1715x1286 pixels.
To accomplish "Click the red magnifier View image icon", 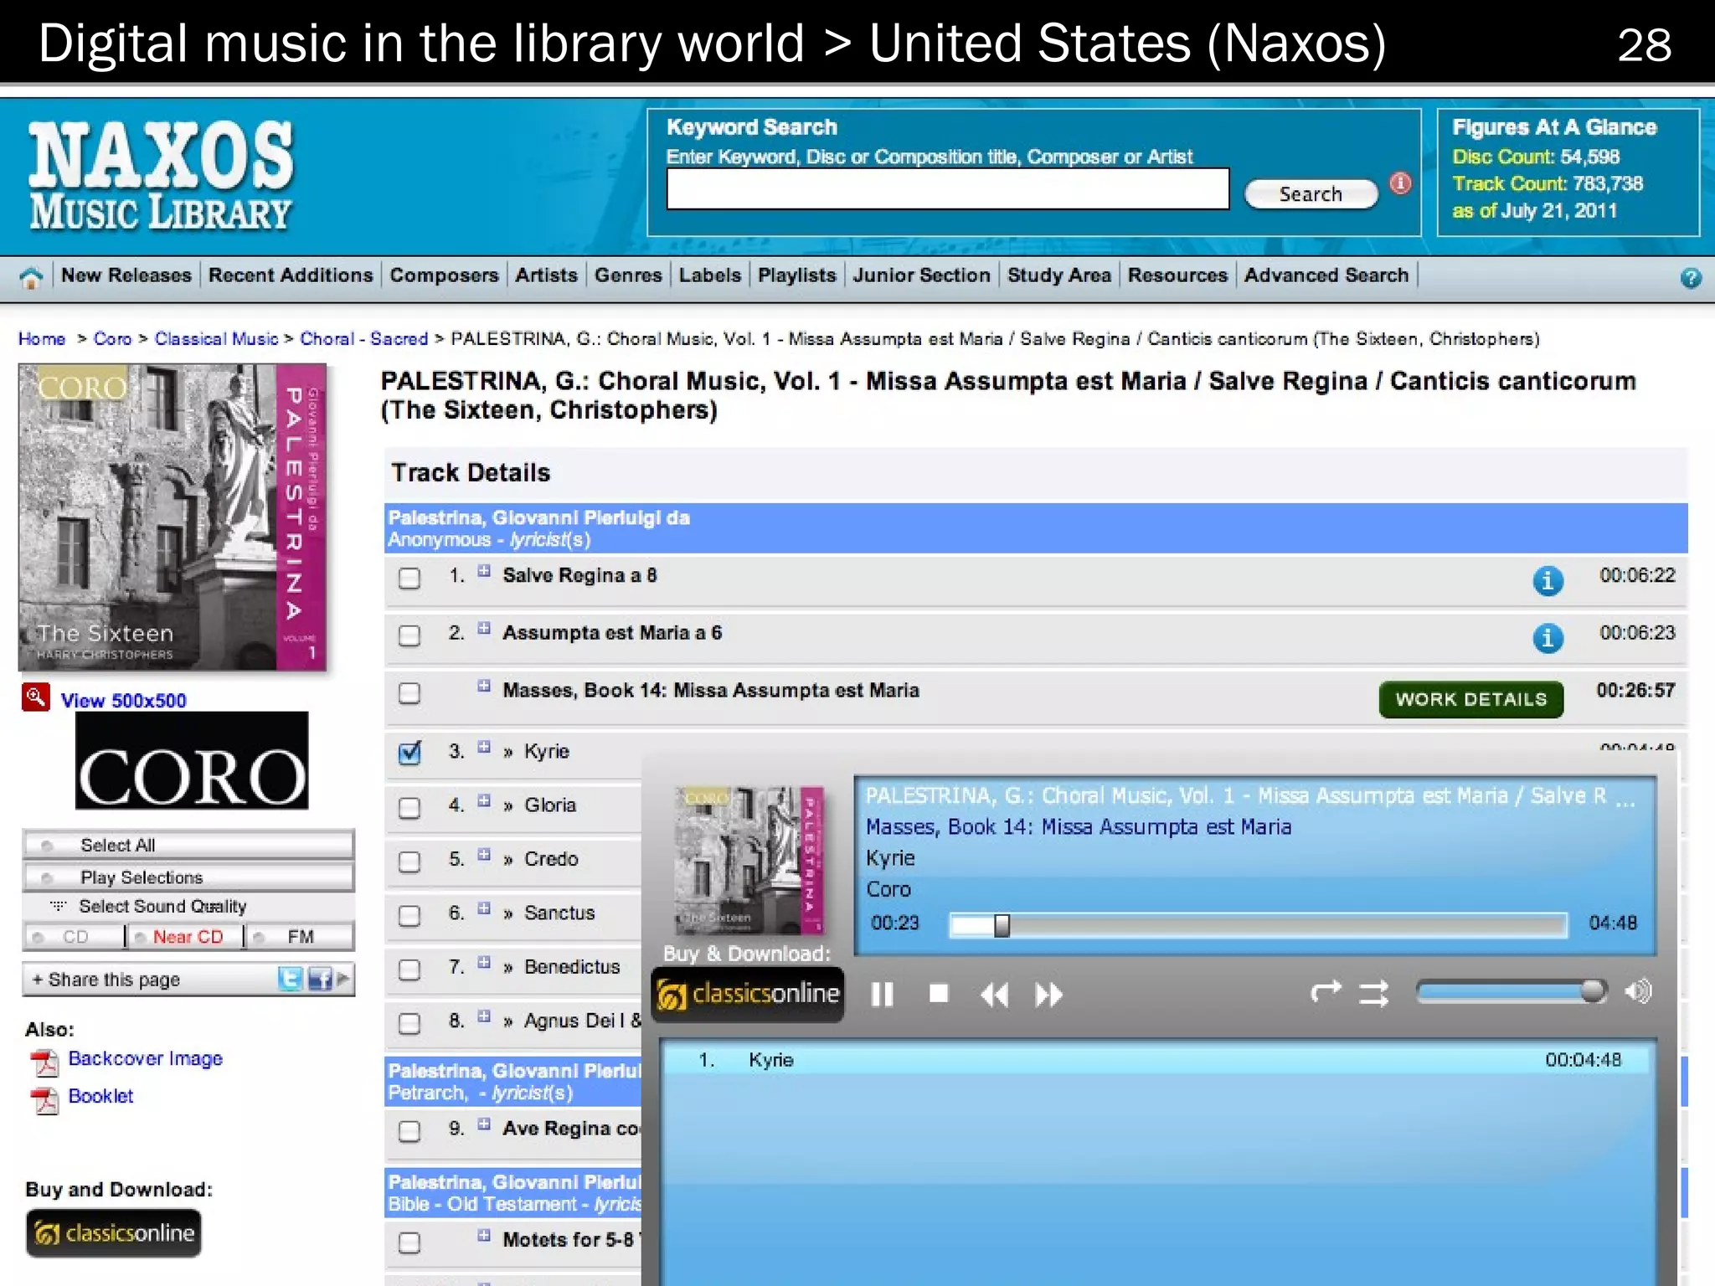I will point(35,697).
